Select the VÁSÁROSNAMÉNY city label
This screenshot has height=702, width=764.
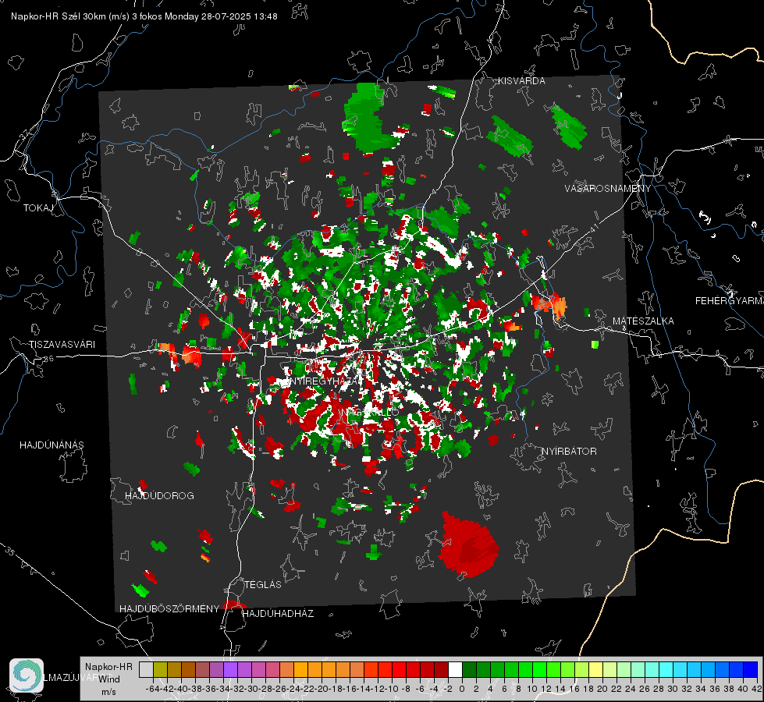click(608, 189)
